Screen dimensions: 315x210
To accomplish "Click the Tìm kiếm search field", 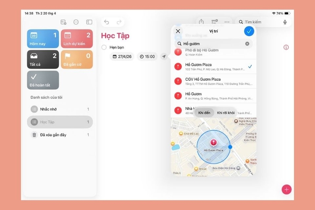I will [263, 22].
